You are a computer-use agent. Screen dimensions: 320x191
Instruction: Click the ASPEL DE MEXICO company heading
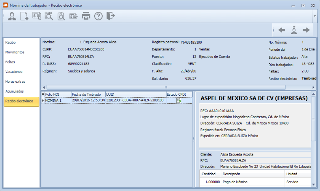pos(254,98)
